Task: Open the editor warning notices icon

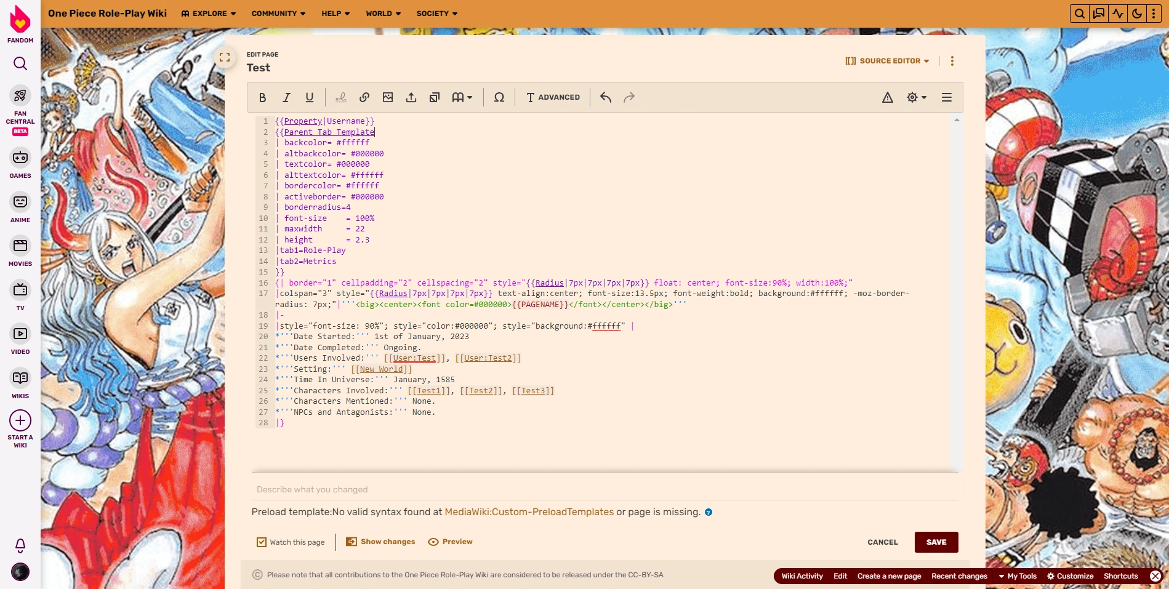Action: point(887,97)
